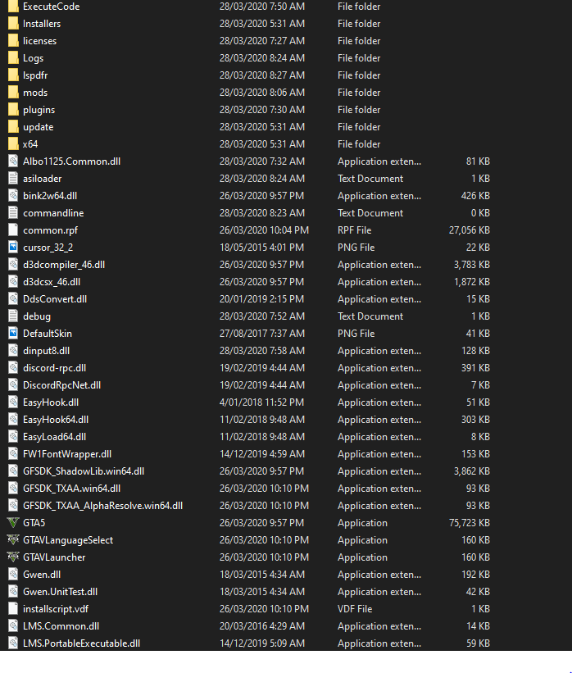Click the 28/03/2020 8:06 AM date of mods

click(x=261, y=93)
